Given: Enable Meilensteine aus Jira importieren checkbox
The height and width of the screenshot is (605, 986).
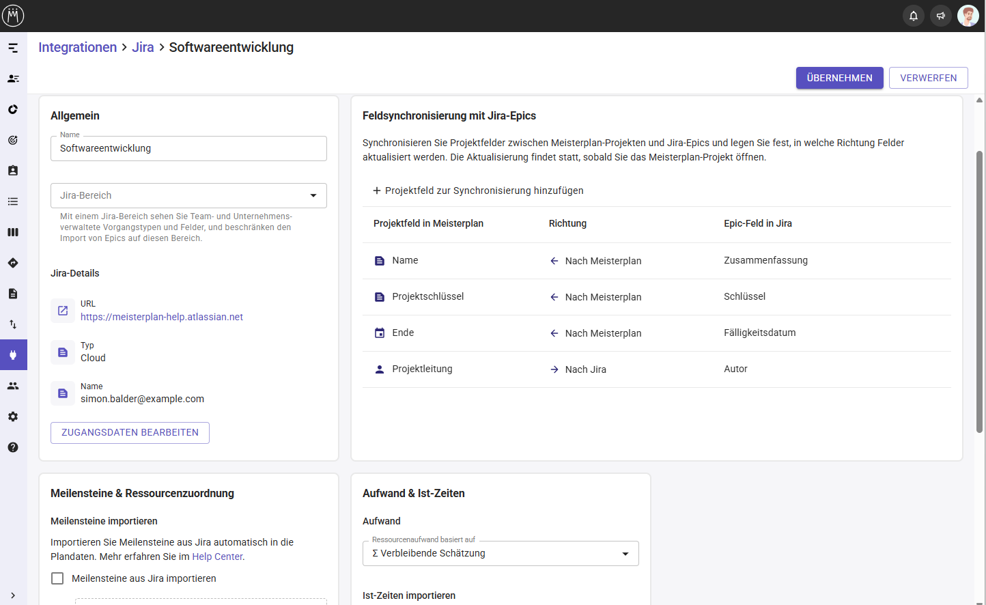Looking at the screenshot, I should pyautogui.click(x=57, y=578).
